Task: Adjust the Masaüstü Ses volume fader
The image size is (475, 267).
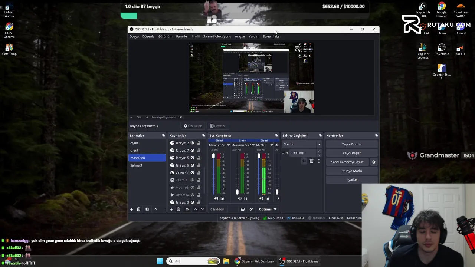Action: (213, 156)
